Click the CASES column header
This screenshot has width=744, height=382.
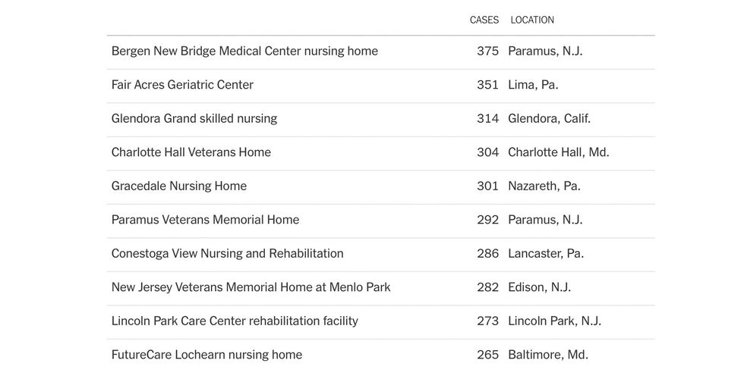[x=484, y=20]
